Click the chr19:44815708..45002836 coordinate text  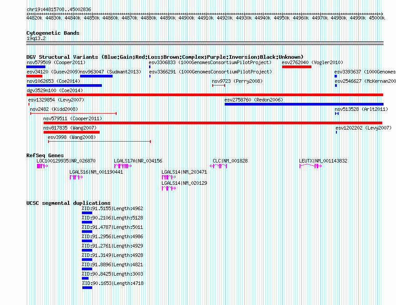pyautogui.click(x=59, y=10)
